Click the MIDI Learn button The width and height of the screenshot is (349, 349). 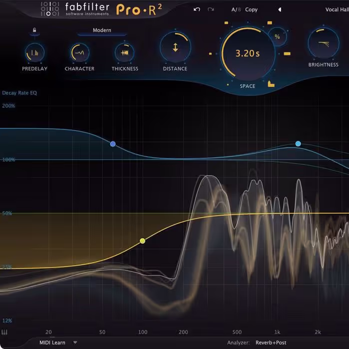52,343
